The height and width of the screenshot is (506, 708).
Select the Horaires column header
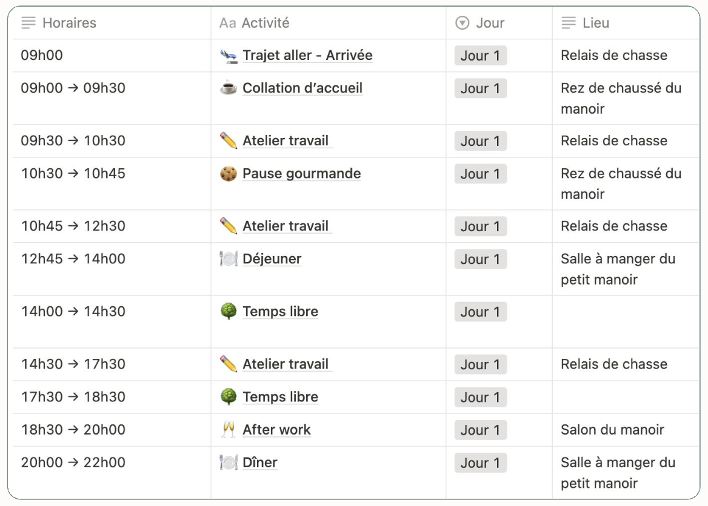point(112,23)
